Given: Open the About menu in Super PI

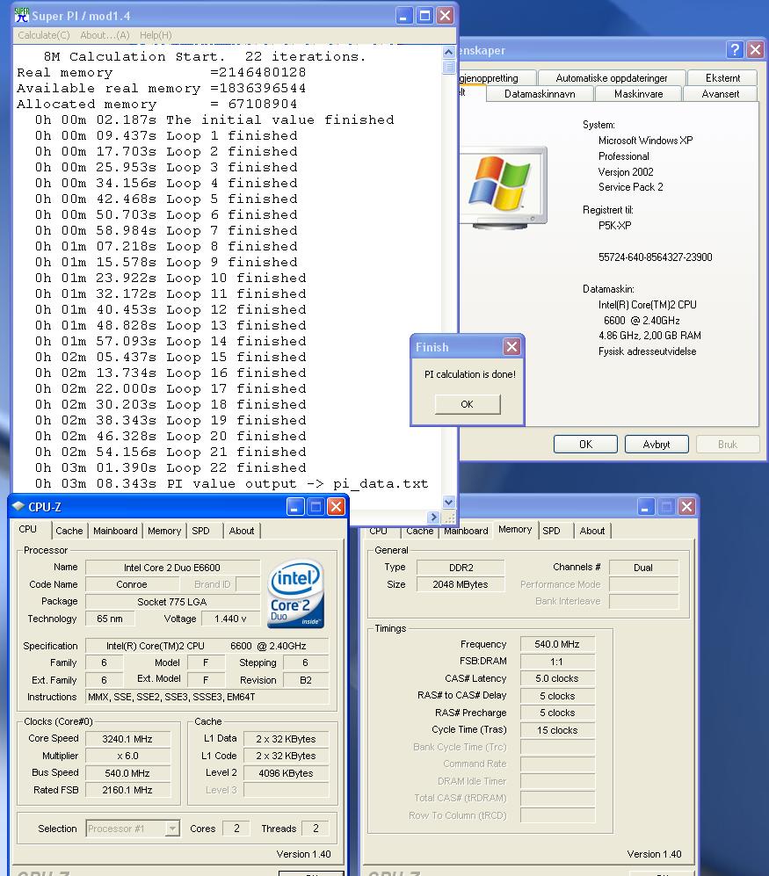Looking at the screenshot, I should (x=105, y=35).
